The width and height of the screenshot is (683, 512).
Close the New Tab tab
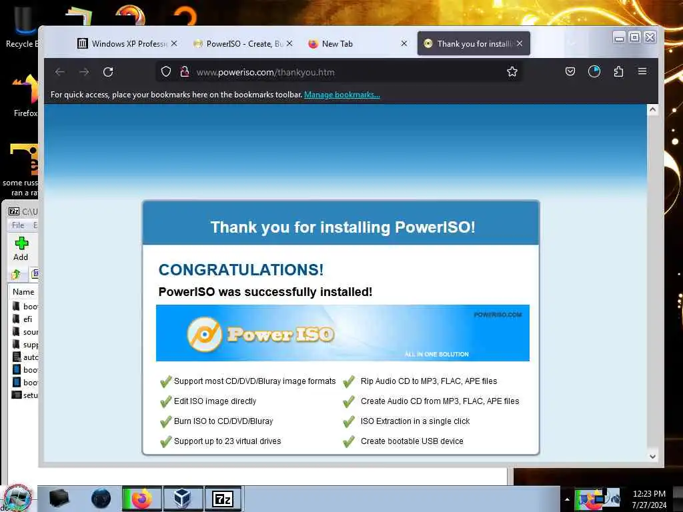click(x=404, y=43)
